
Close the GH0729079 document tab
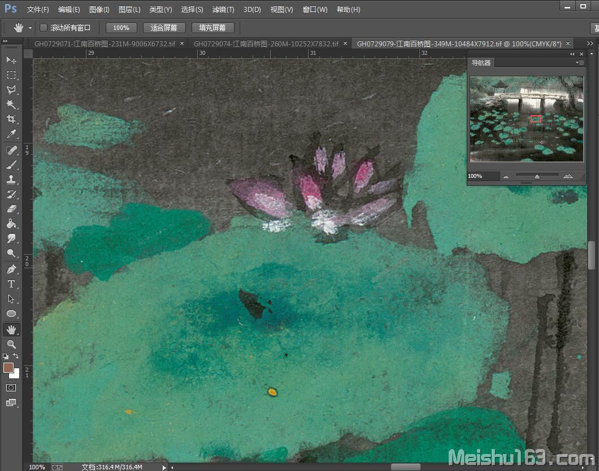pos(568,43)
